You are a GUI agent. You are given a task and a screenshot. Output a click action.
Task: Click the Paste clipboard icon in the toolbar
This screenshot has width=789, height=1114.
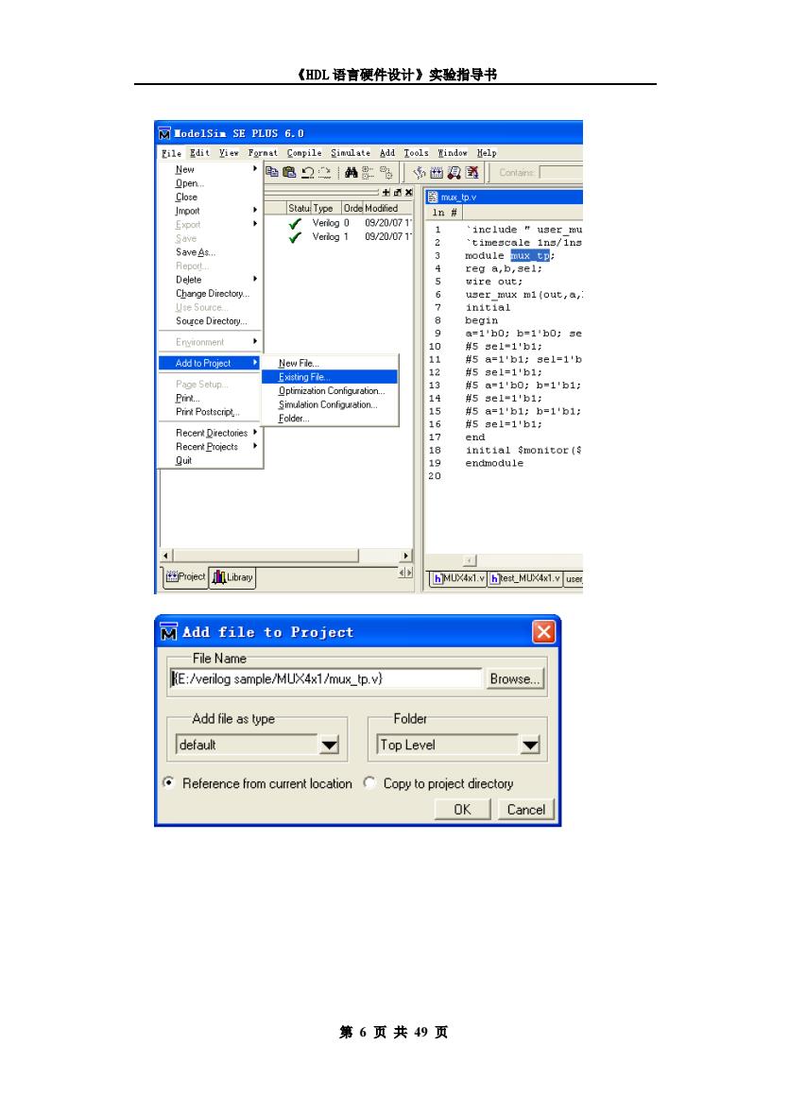coord(289,171)
